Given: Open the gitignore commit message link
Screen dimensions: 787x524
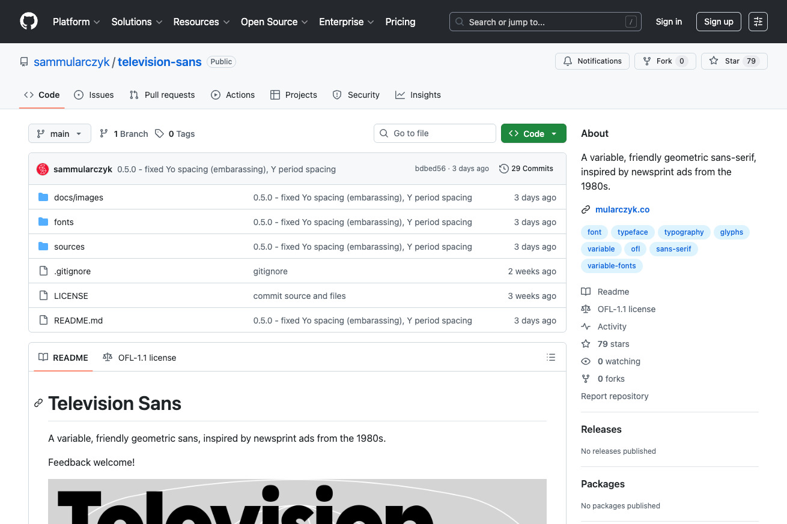Looking at the screenshot, I should click(x=270, y=271).
